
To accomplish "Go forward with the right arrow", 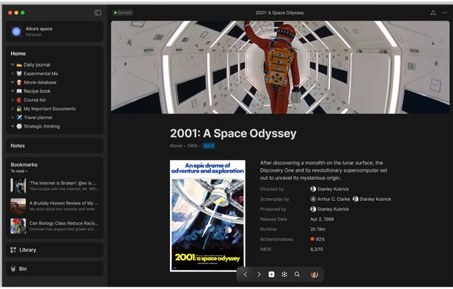I will pyautogui.click(x=259, y=274).
